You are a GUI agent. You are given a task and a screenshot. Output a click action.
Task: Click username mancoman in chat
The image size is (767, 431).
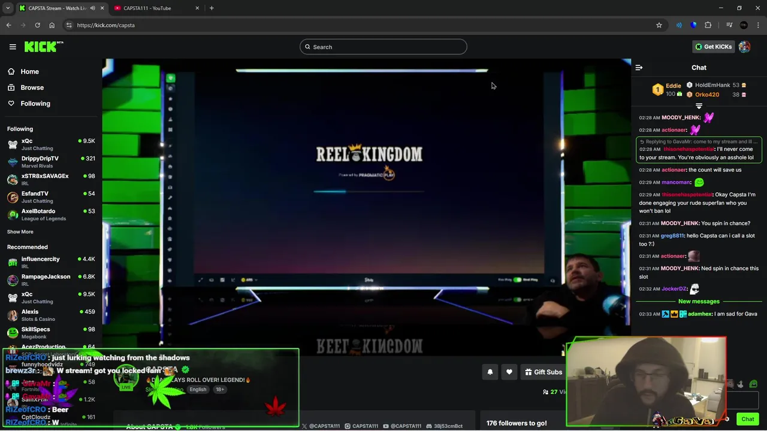(x=676, y=183)
